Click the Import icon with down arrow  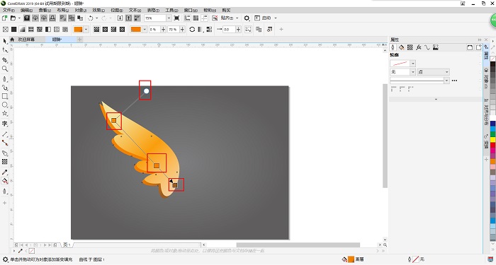pos(120,18)
